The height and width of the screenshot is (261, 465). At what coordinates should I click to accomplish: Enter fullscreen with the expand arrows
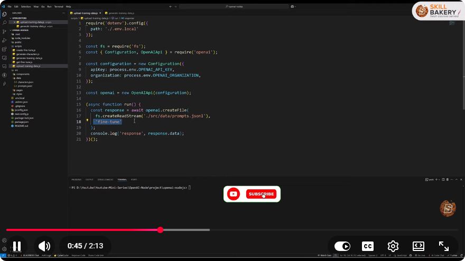444,246
